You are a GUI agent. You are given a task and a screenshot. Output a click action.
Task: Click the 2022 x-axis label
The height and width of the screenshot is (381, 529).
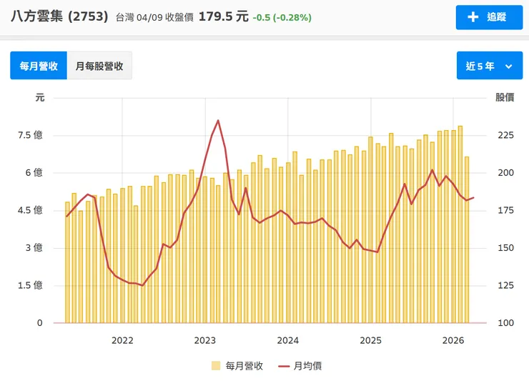122,340
